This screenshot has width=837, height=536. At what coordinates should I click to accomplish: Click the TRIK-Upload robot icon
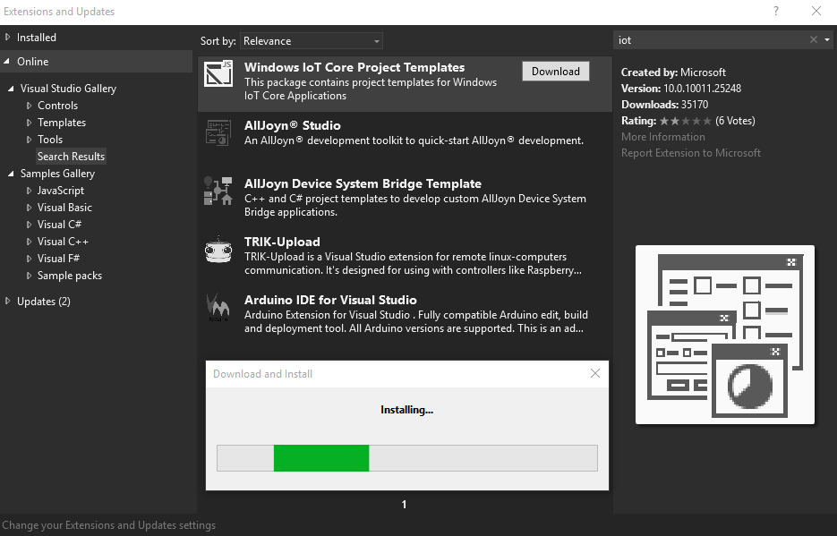pos(218,250)
